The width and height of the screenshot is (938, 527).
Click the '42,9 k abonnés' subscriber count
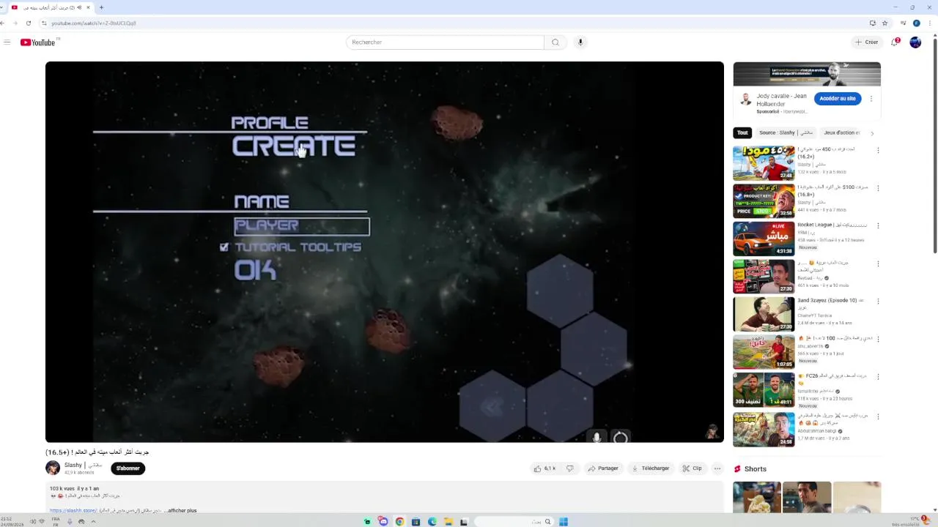click(x=79, y=473)
